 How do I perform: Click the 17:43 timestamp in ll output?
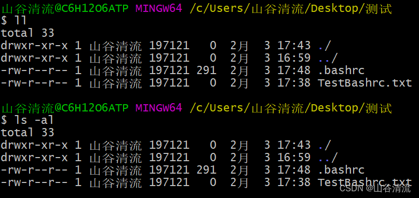coord(294,46)
